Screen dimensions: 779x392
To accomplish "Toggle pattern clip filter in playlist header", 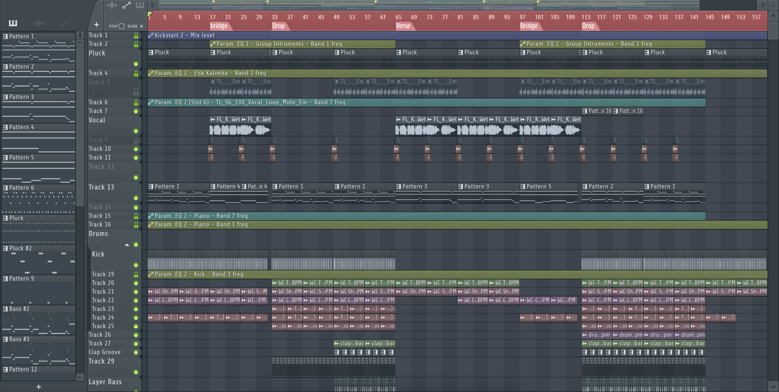I will click(x=140, y=5).
